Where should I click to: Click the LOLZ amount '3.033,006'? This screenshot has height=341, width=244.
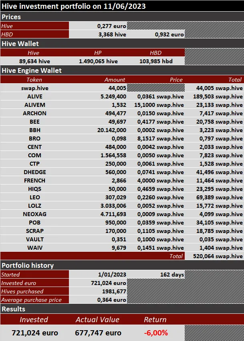pyautogui.click(x=113, y=206)
